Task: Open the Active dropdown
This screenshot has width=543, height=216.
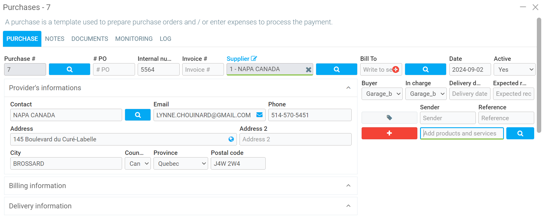Action: click(x=514, y=70)
